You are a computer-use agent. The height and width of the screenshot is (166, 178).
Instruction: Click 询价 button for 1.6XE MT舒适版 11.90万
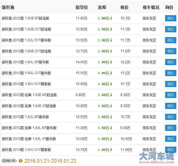click(170, 18)
